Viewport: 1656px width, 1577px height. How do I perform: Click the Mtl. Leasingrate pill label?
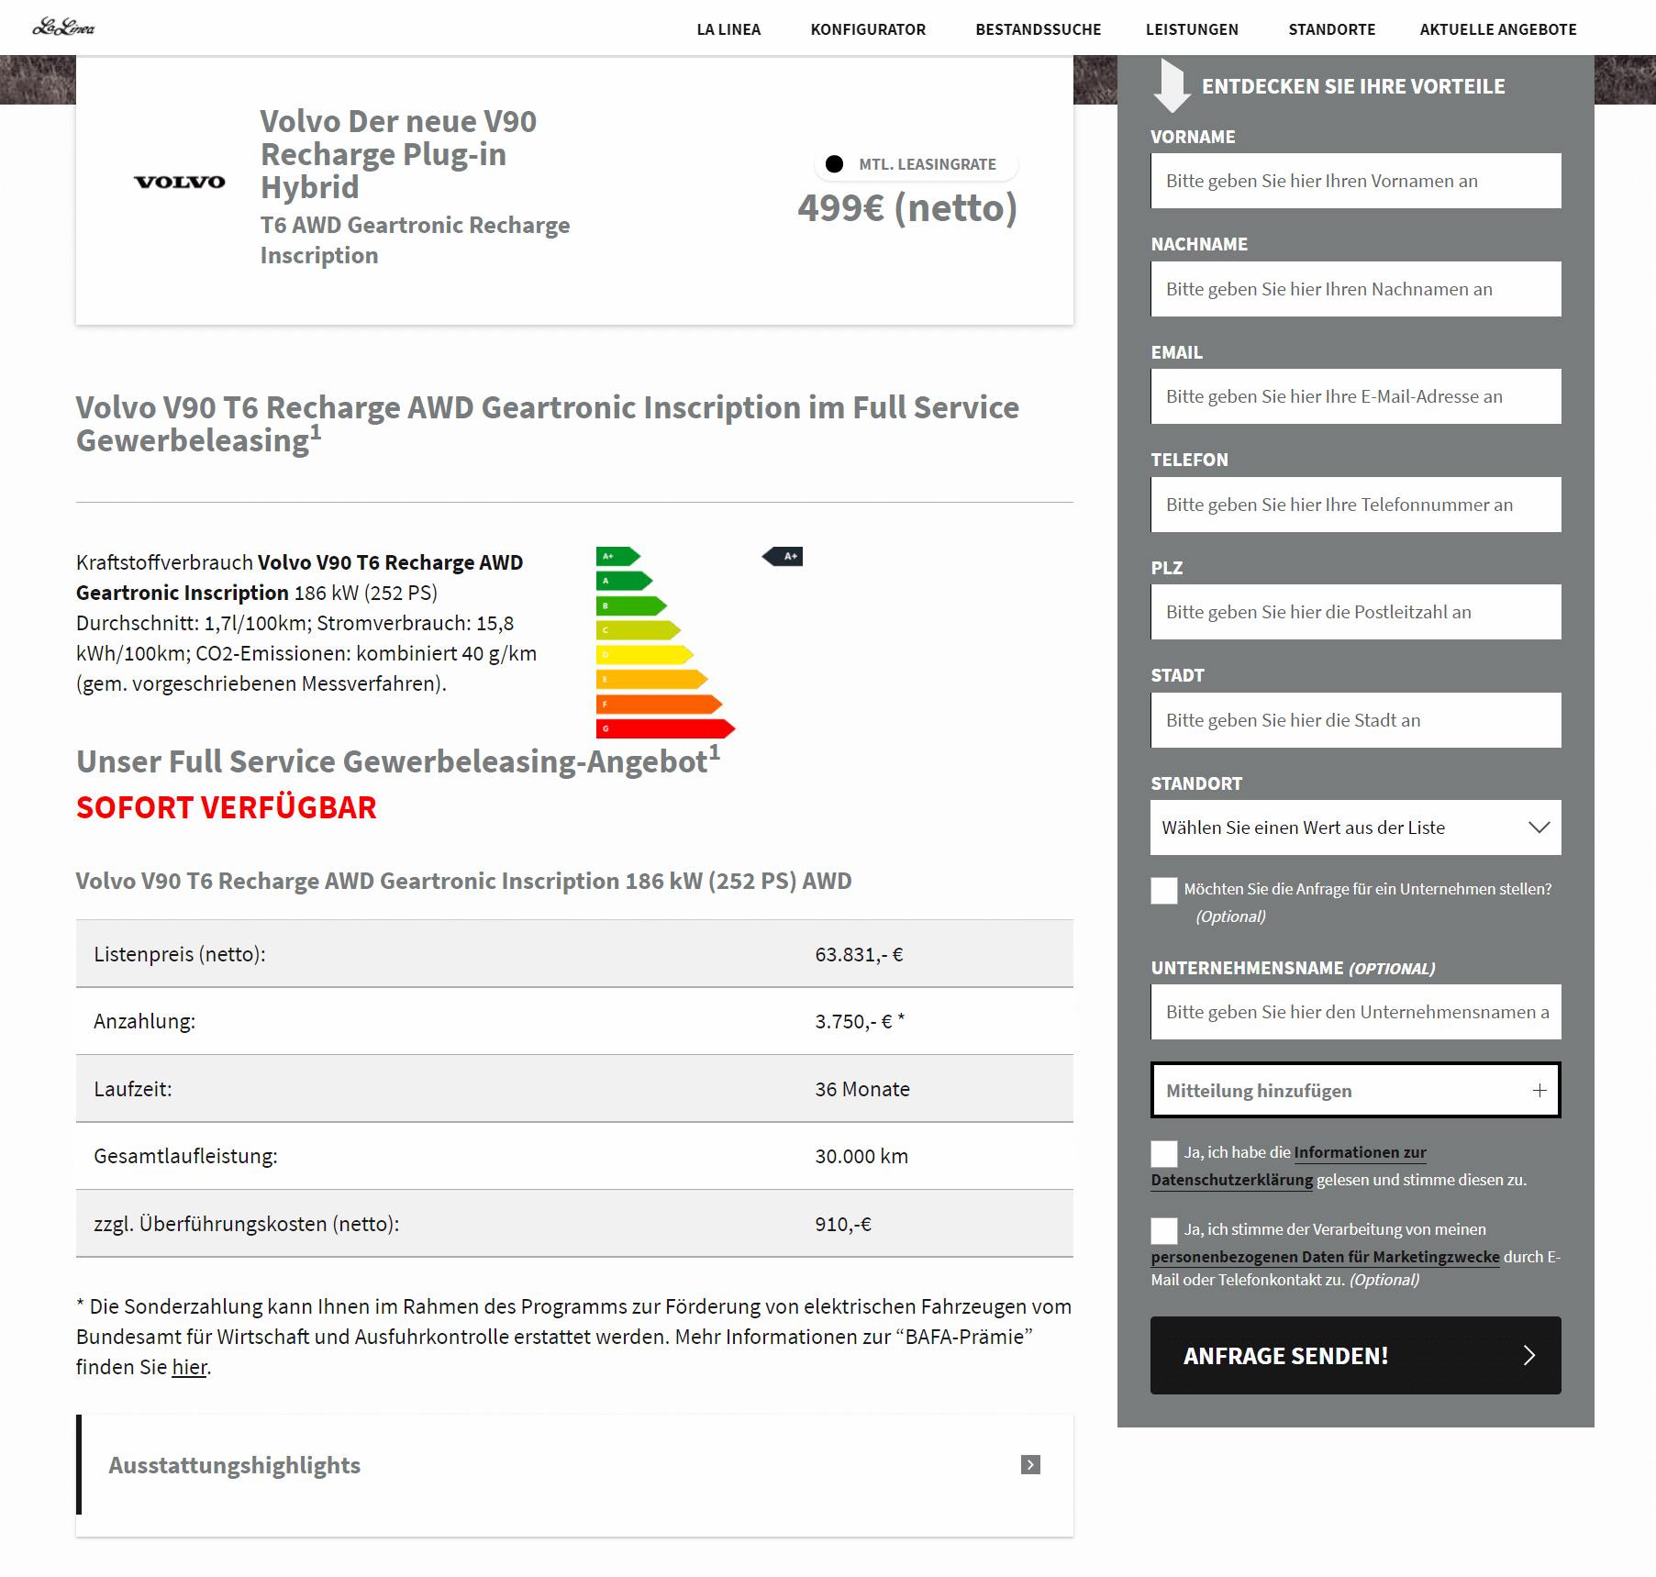[916, 164]
